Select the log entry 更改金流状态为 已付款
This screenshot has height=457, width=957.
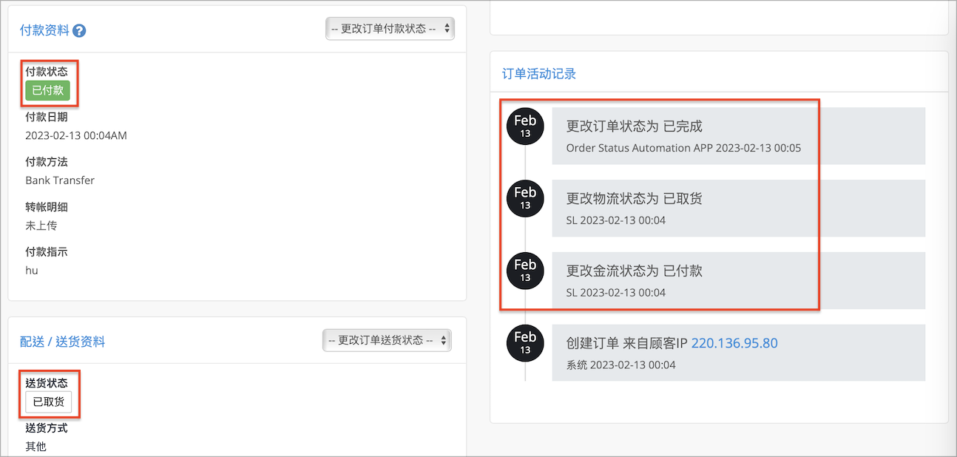click(x=739, y=281)
